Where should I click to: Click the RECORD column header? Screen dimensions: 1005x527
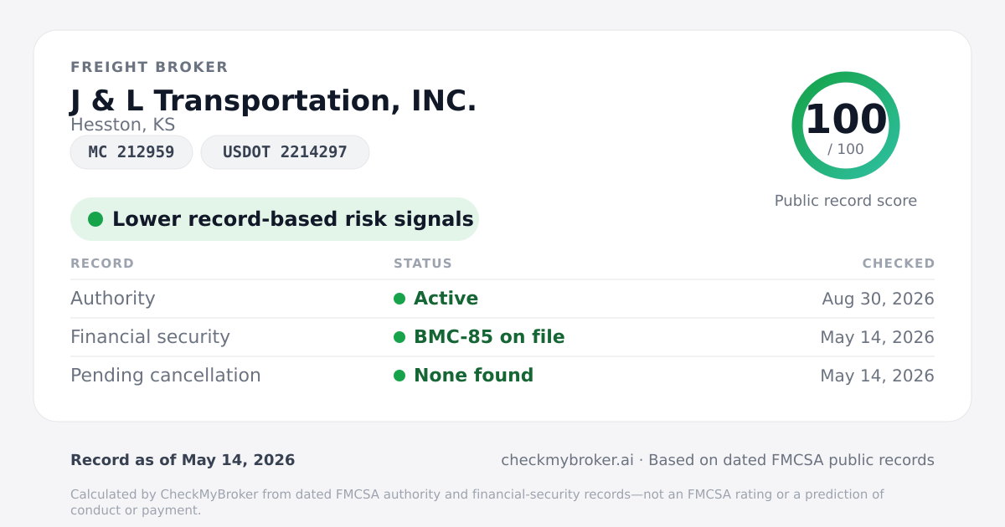[x=102, y=263]
